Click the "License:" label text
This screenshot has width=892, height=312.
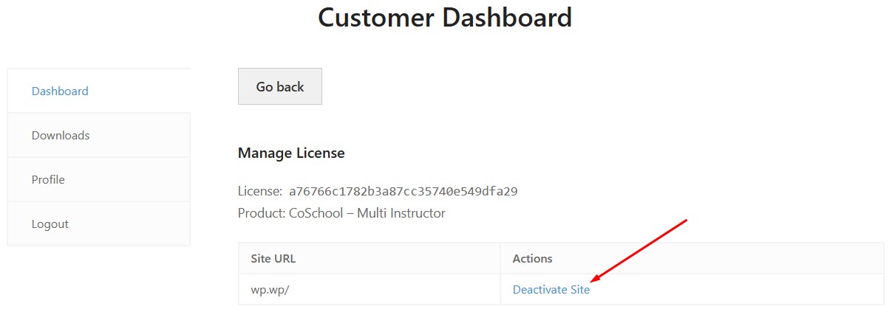click(x=259, y=191)
